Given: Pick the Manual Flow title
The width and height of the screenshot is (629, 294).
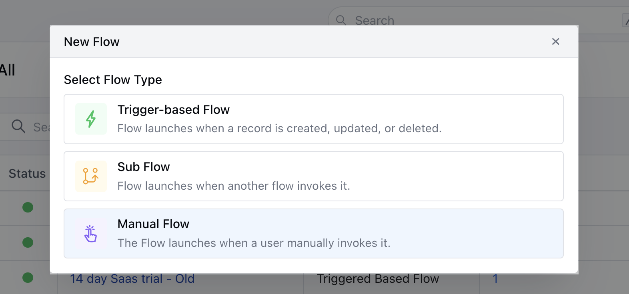Looking at the screenshot, I should (x=153, y=224).
